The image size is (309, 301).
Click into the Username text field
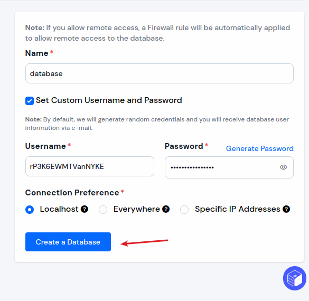(90, 166)
